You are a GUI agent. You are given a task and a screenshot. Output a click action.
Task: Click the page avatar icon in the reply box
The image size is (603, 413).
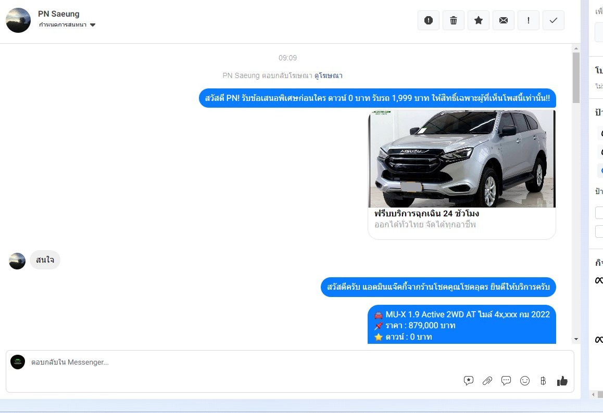coord(18,362)
